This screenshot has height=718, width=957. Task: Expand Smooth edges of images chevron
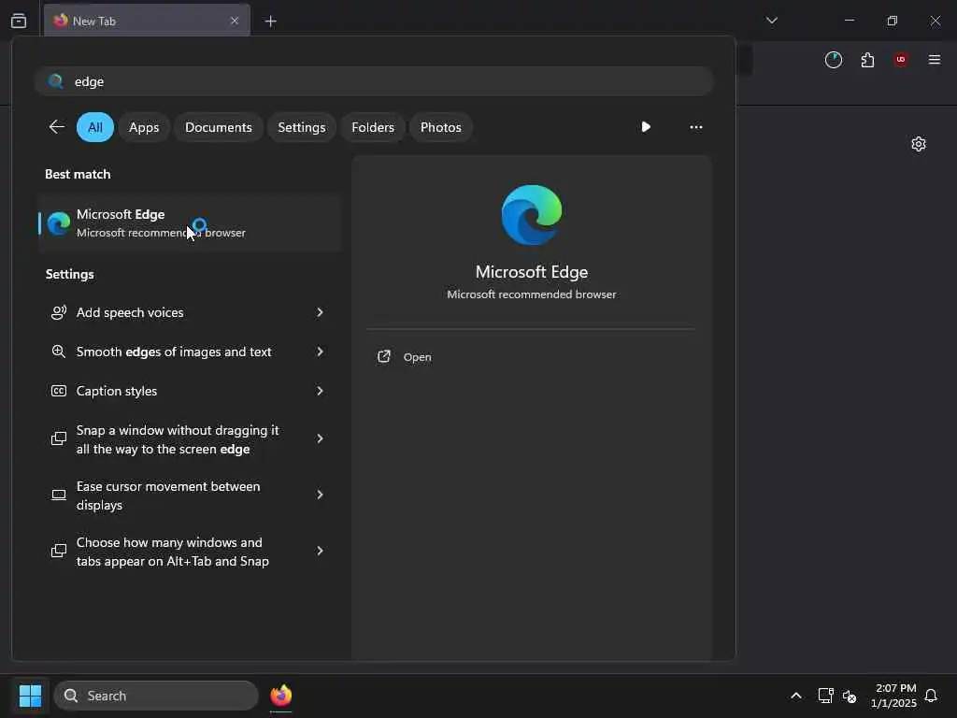pos(320,352)
